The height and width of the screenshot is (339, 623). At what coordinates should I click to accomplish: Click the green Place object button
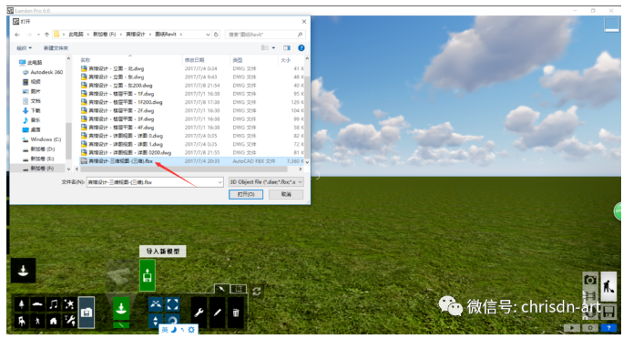click(x=121, y=308)
